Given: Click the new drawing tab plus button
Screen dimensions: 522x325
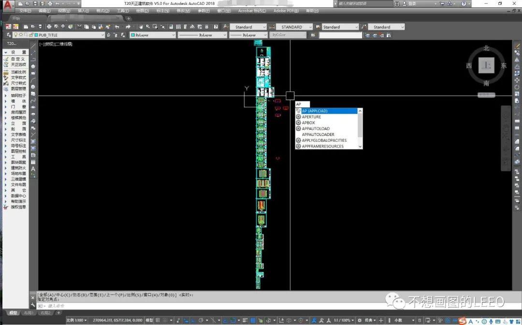Looking at the screenshot, I should (x=129, y=19).
